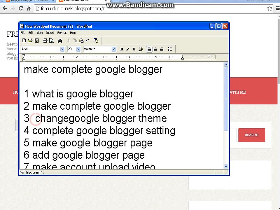Screen dimensions: 280x210
Task: Toggle Underline formatting
Action: (134, 49)
